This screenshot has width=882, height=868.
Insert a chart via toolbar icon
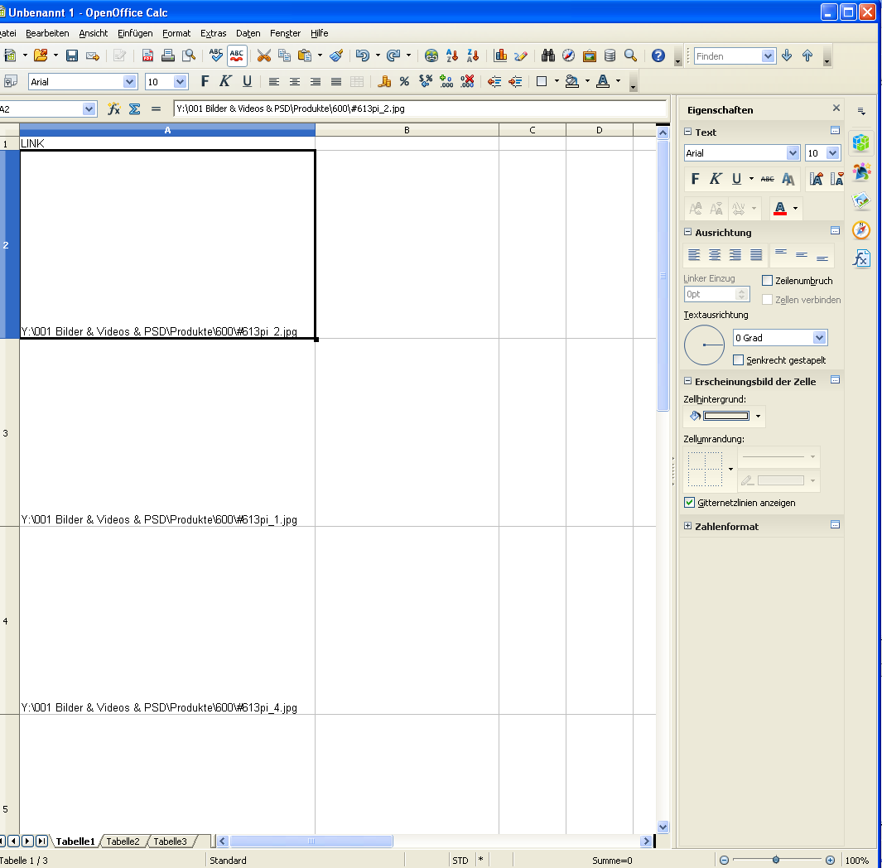(x=500, y=55)
